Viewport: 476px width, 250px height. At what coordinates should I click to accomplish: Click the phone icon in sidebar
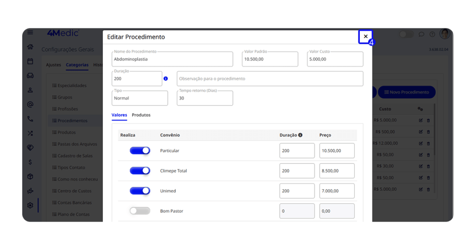(30, 119)
